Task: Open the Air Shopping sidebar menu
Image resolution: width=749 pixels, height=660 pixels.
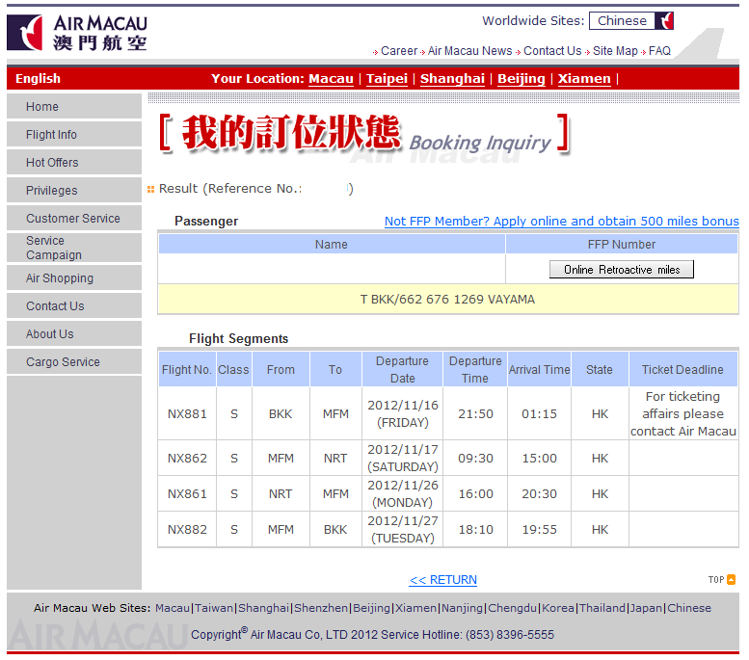Action: (x=74, y=277)
